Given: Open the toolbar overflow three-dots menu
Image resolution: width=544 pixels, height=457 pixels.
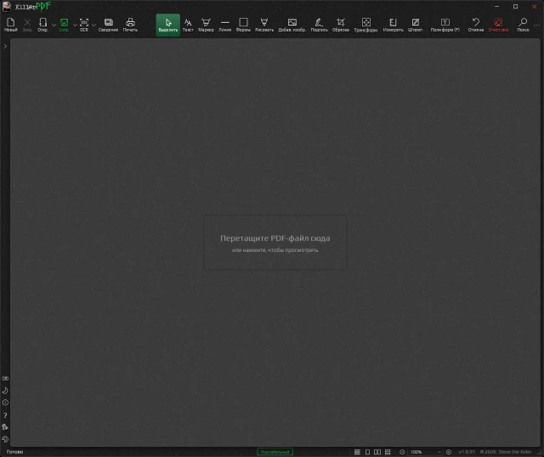Looking at the screenshot, I should [x=536, y=25].
